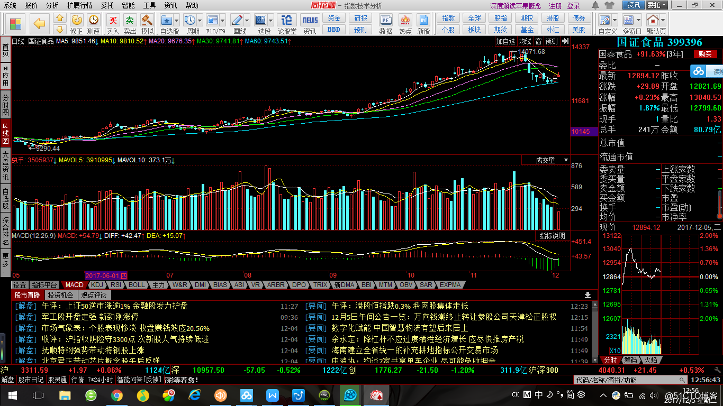Screen dimensions: 723x406
Task: Click the 指标说明 indicator explanation button
Action: pos(552,236)
